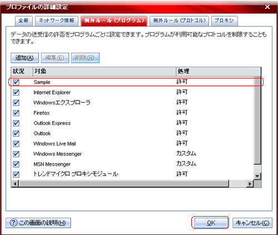Uncheck the Firefox rule checkbox
Viewport: 278px width, 235px height.
coord(16,113)
